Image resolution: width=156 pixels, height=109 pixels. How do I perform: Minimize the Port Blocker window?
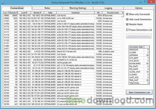(x=141, y=2)
